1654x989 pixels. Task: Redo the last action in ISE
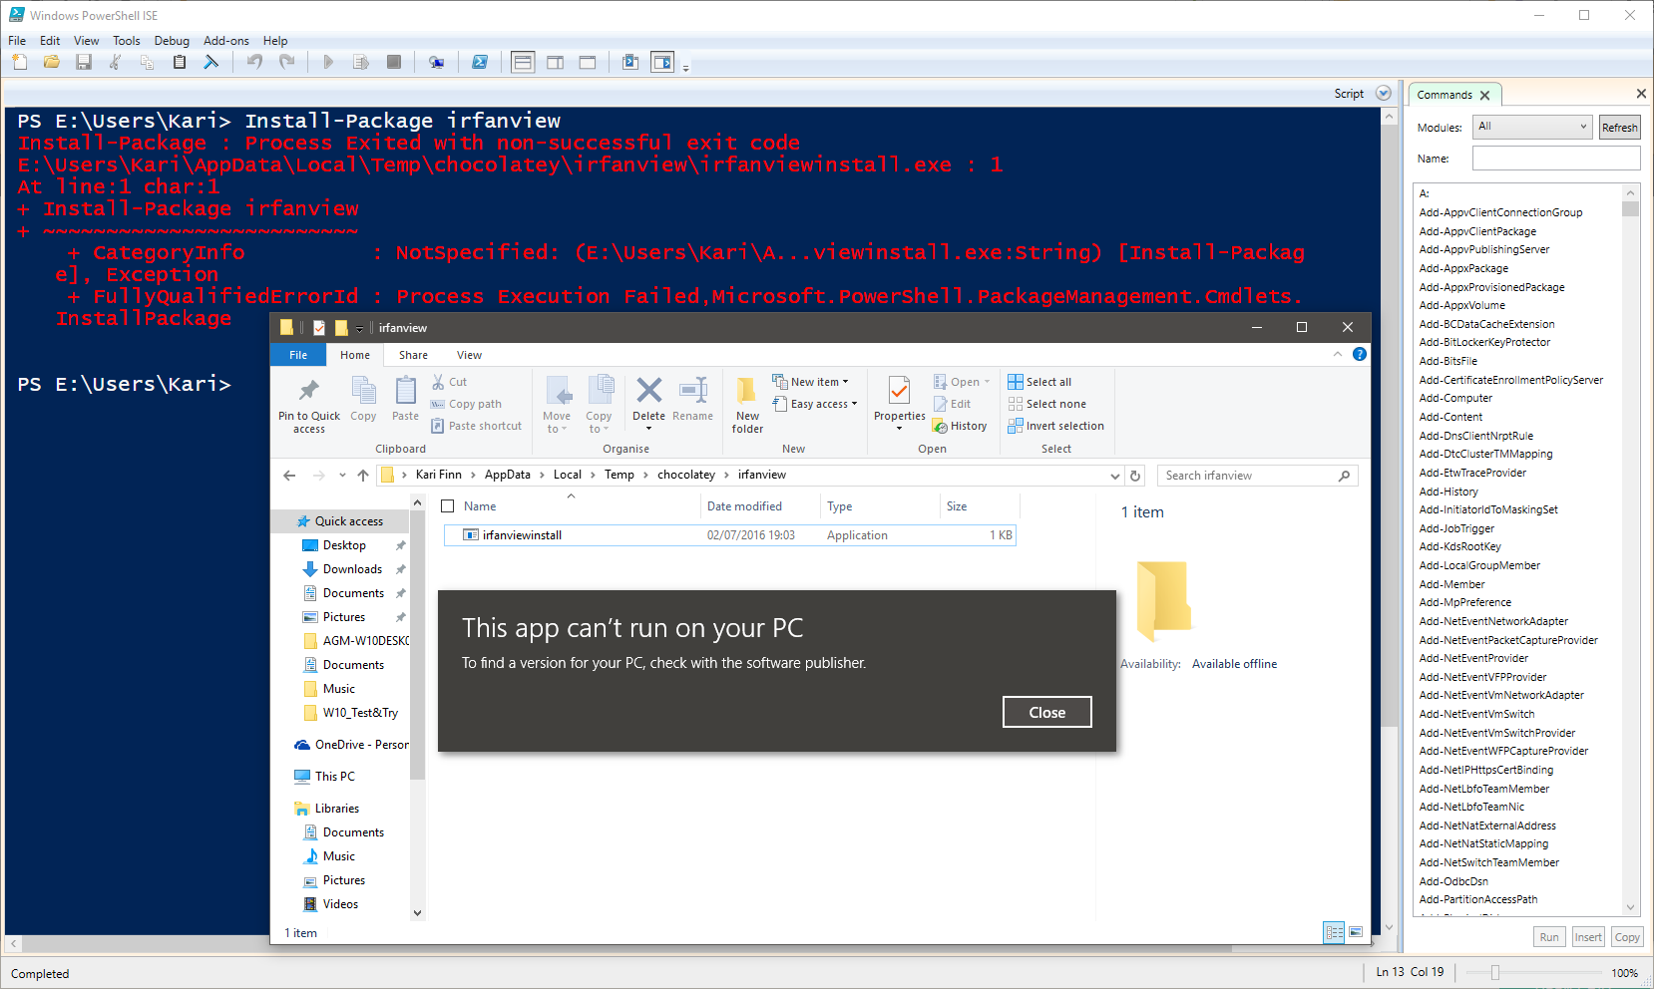click(286, 62)
